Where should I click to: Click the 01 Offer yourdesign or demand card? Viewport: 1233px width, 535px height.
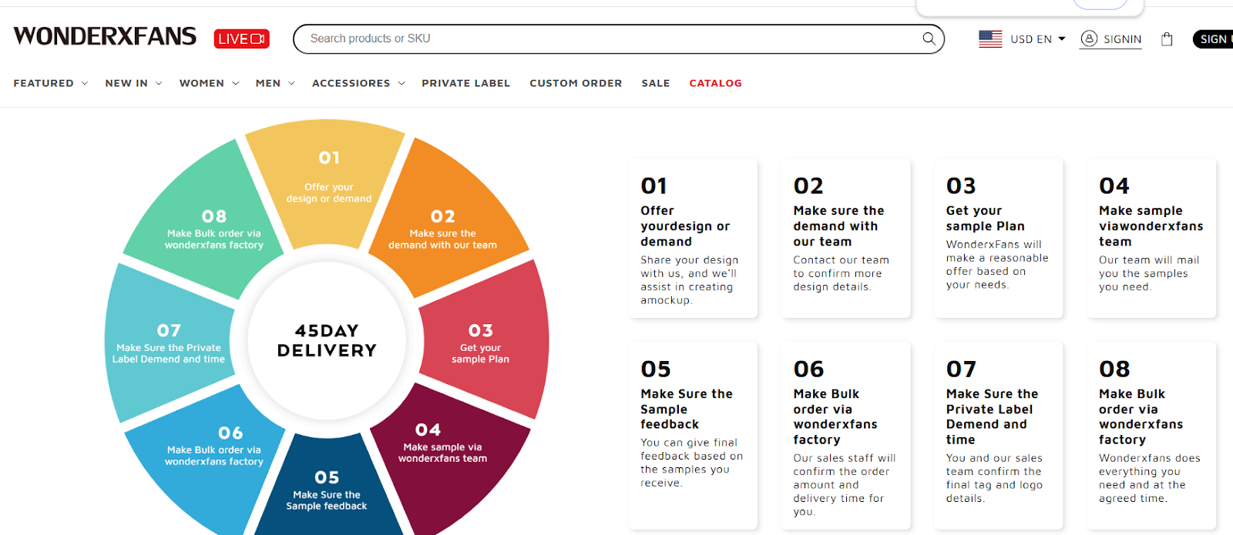pos(693,238)
